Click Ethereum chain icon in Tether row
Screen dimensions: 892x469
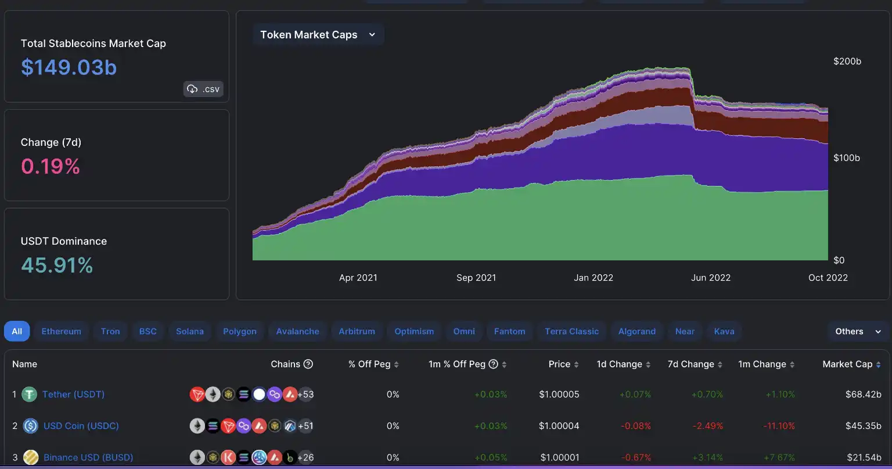(x=213, y=395)
